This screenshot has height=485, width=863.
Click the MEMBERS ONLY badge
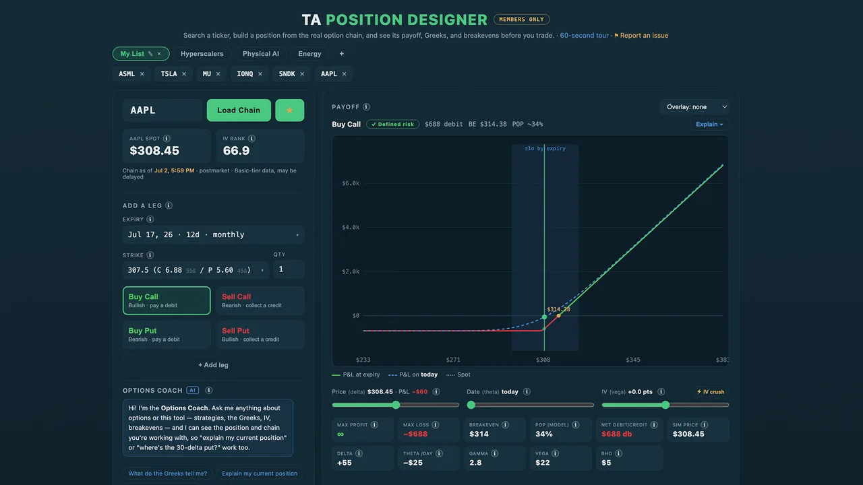point(522,20)
